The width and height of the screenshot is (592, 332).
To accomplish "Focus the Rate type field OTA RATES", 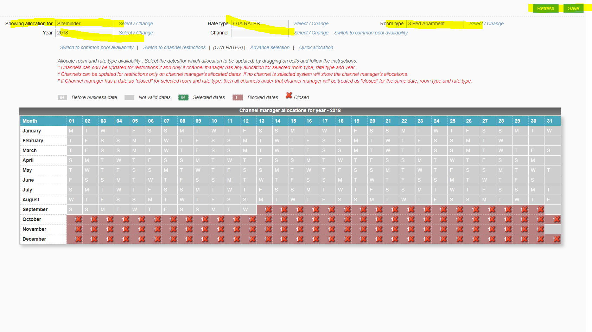I will pyautogui.click(x=260, y=24).
